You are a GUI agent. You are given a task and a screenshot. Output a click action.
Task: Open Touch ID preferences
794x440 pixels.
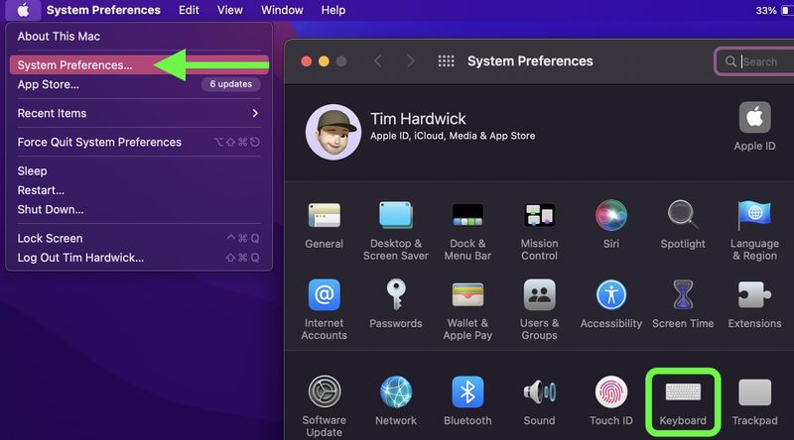(x=610, y=392)
